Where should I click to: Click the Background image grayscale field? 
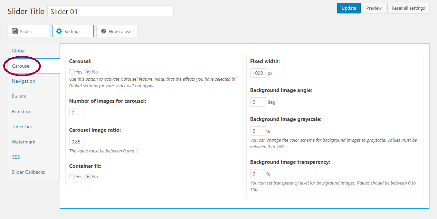coord(258,131)
